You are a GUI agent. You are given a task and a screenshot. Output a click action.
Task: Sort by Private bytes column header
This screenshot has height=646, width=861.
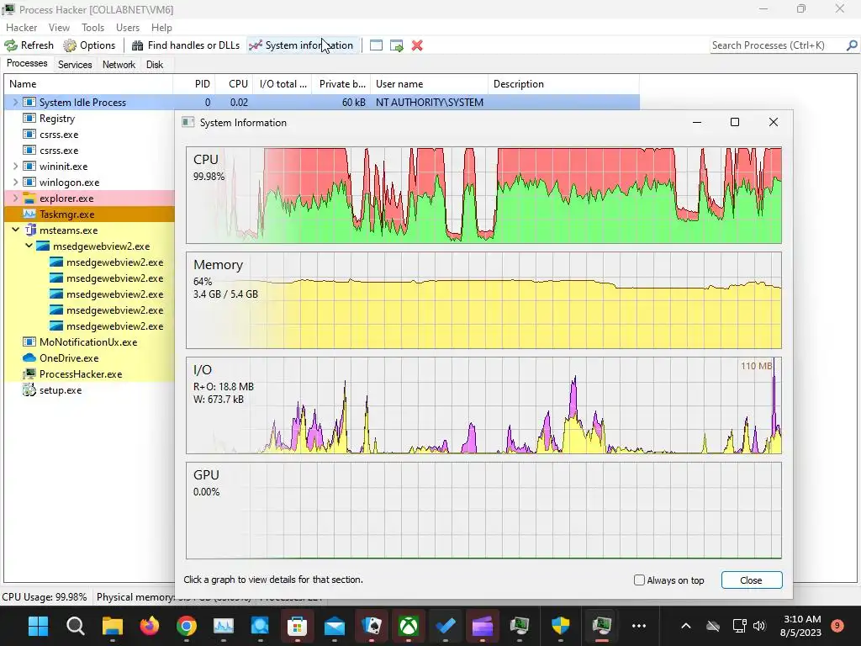coord(341,84)
